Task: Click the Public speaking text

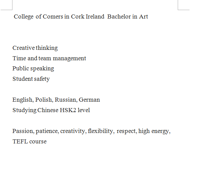Action: pos(33,69)
